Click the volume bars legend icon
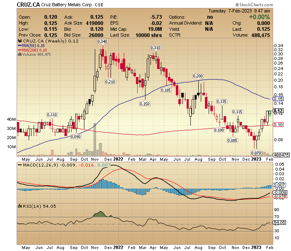 click(20, 54)
